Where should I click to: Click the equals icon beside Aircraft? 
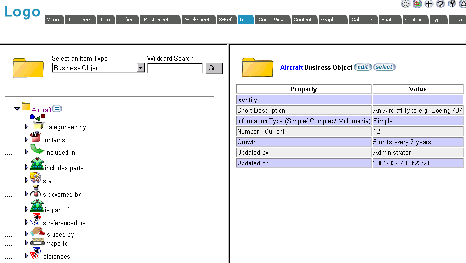(57, 109)
